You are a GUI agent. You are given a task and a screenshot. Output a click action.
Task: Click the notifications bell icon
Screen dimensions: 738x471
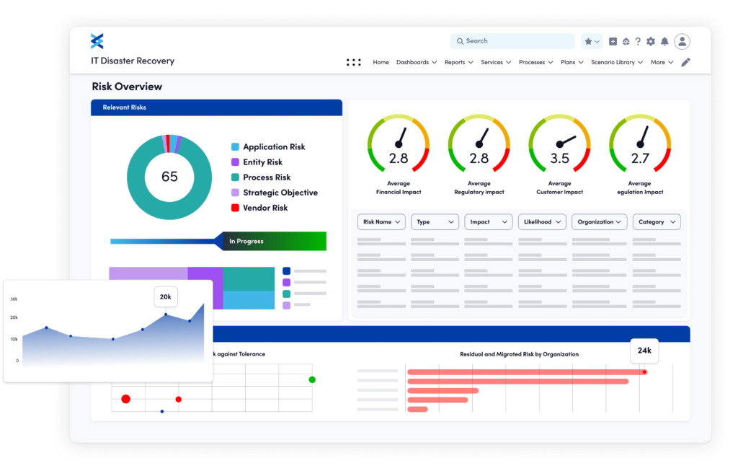tap(664, 42)
